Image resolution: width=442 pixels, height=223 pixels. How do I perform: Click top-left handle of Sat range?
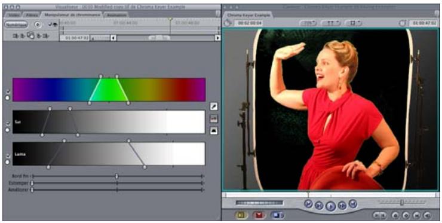[50, 108]
